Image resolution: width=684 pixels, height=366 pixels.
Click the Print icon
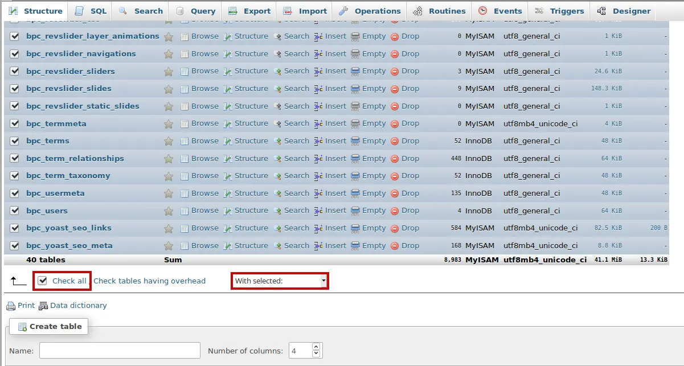pyautogui.click(x=11, y=306)
